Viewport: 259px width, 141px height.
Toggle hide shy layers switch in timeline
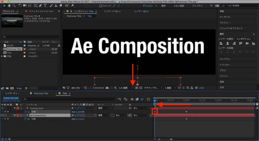point(132,99)
